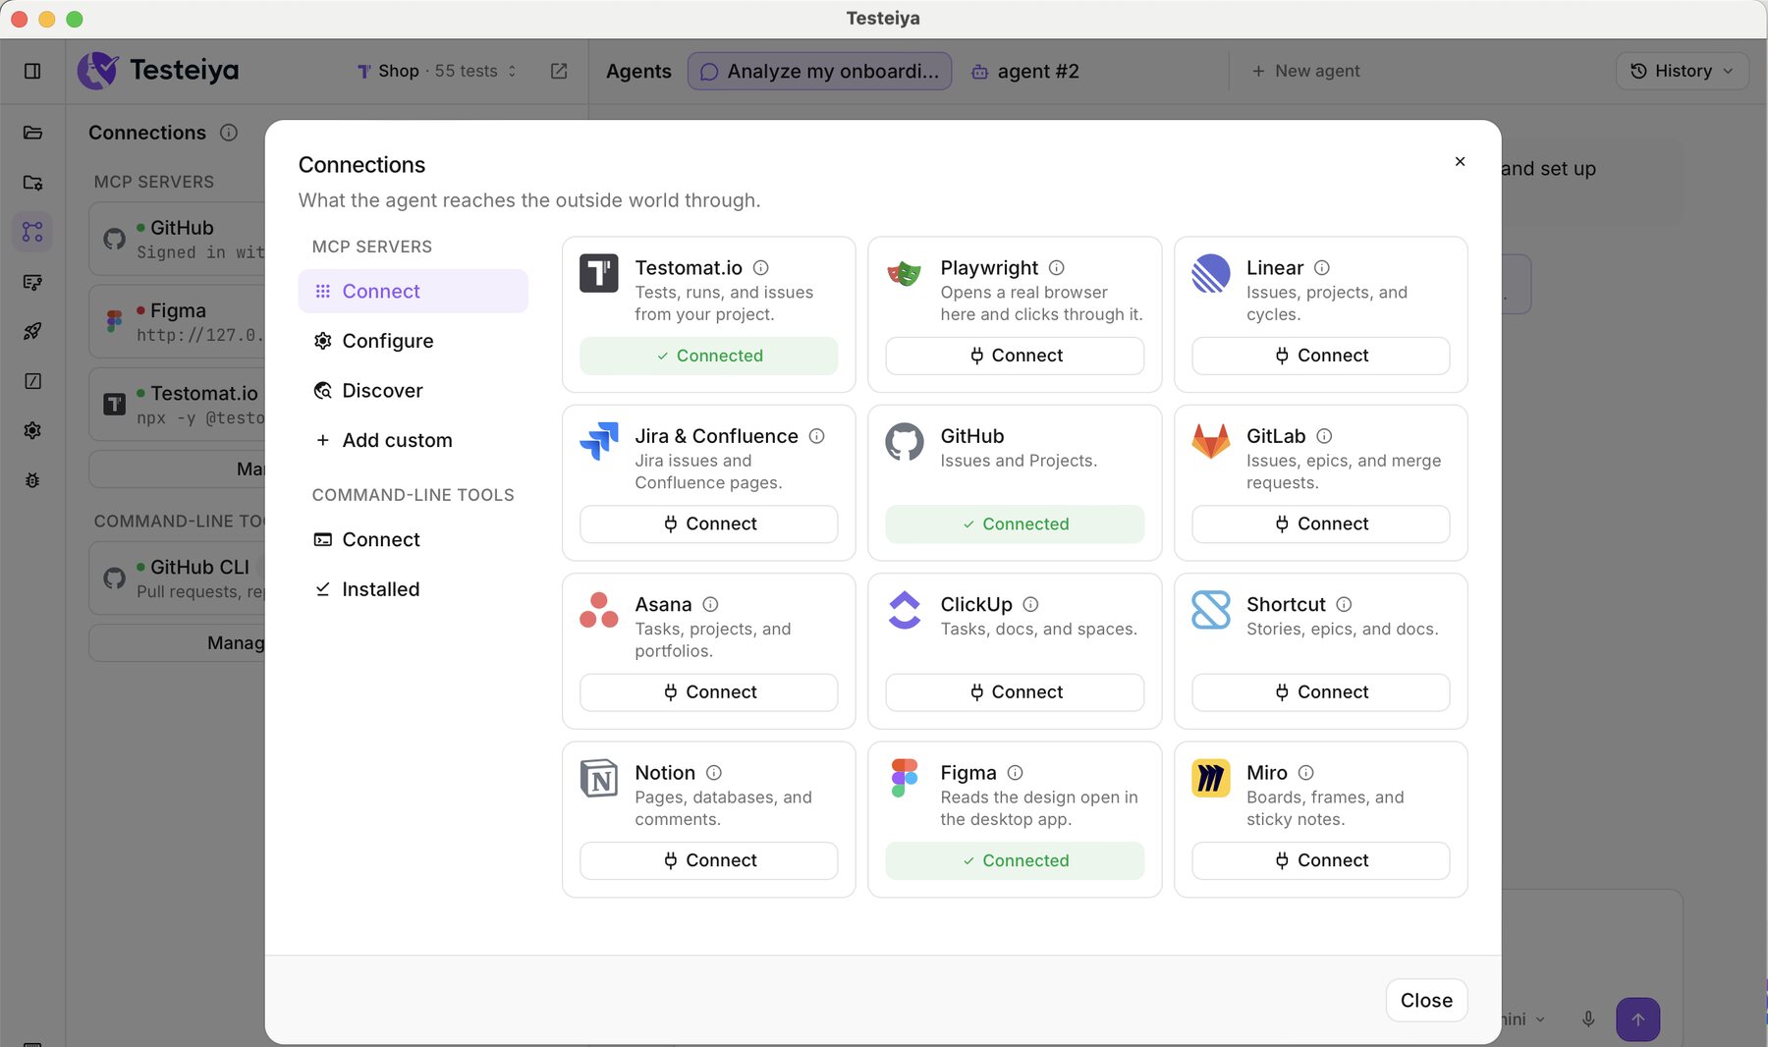The height and width of the screenshot is (1047, 1768).
Task: Open the History dropdown
Action: (x=1682, y=71)
